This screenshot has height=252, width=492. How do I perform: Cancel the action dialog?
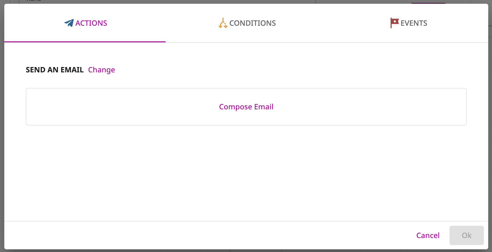pos(428,235)
